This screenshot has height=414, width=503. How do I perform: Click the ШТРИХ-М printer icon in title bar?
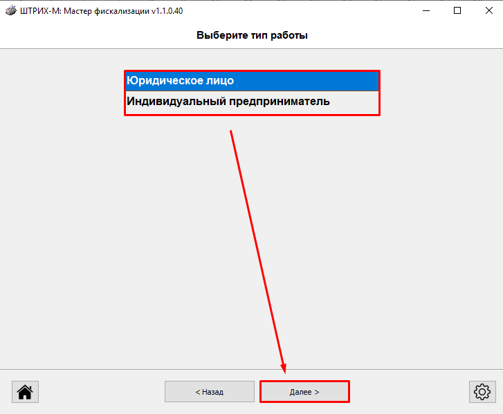coord(10,10)
